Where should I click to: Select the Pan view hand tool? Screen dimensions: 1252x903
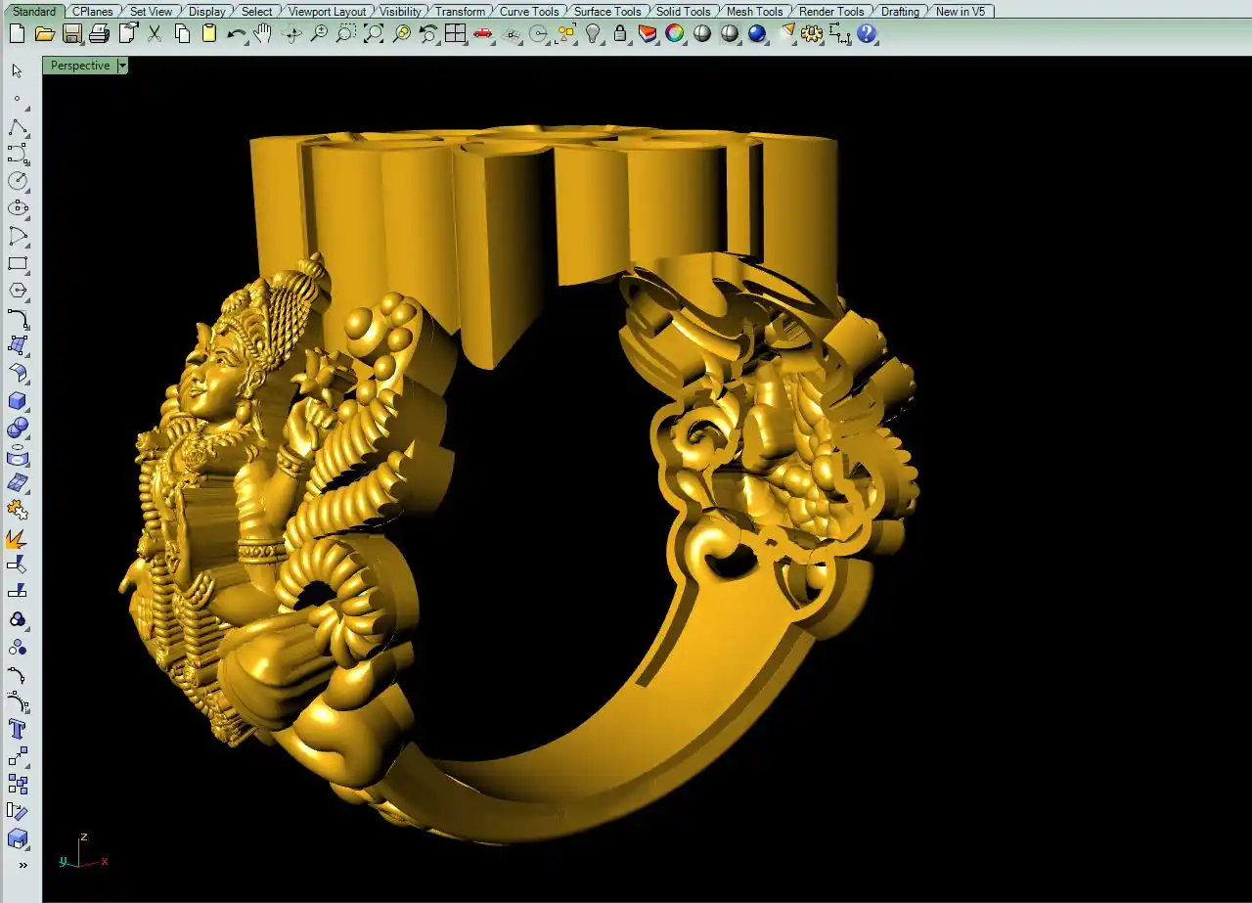[263, 34]
